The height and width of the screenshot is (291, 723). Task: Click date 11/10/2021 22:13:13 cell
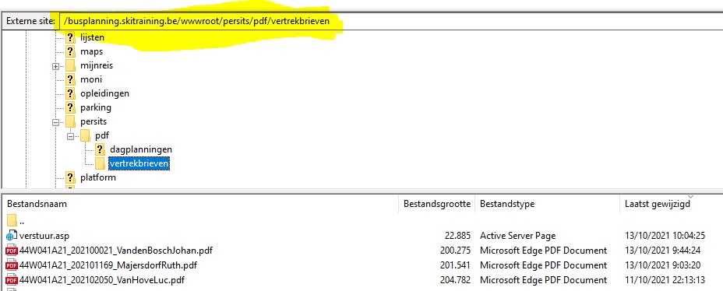[665, 280]
